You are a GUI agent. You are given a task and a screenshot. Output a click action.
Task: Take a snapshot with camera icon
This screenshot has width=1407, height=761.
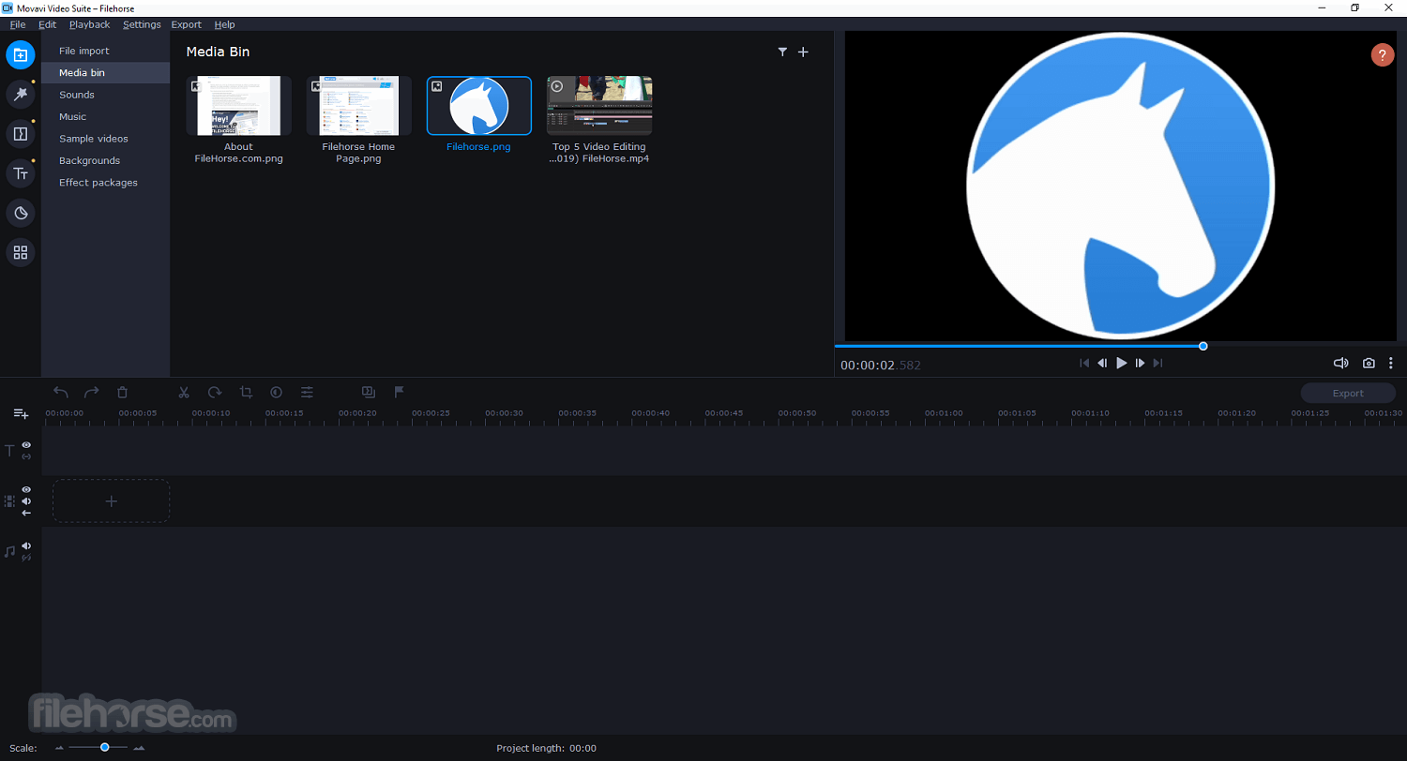(x=1369, y=364)
